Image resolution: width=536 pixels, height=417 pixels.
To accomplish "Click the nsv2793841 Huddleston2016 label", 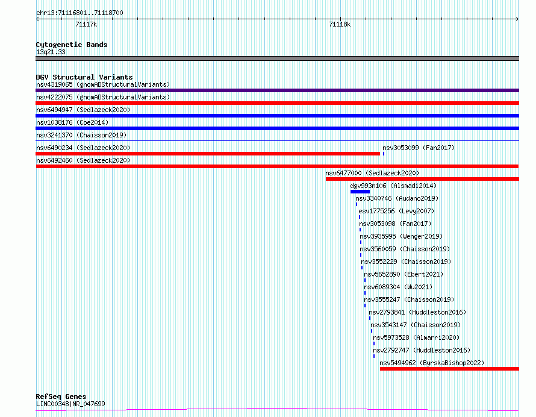I will (x=417, y=312).
